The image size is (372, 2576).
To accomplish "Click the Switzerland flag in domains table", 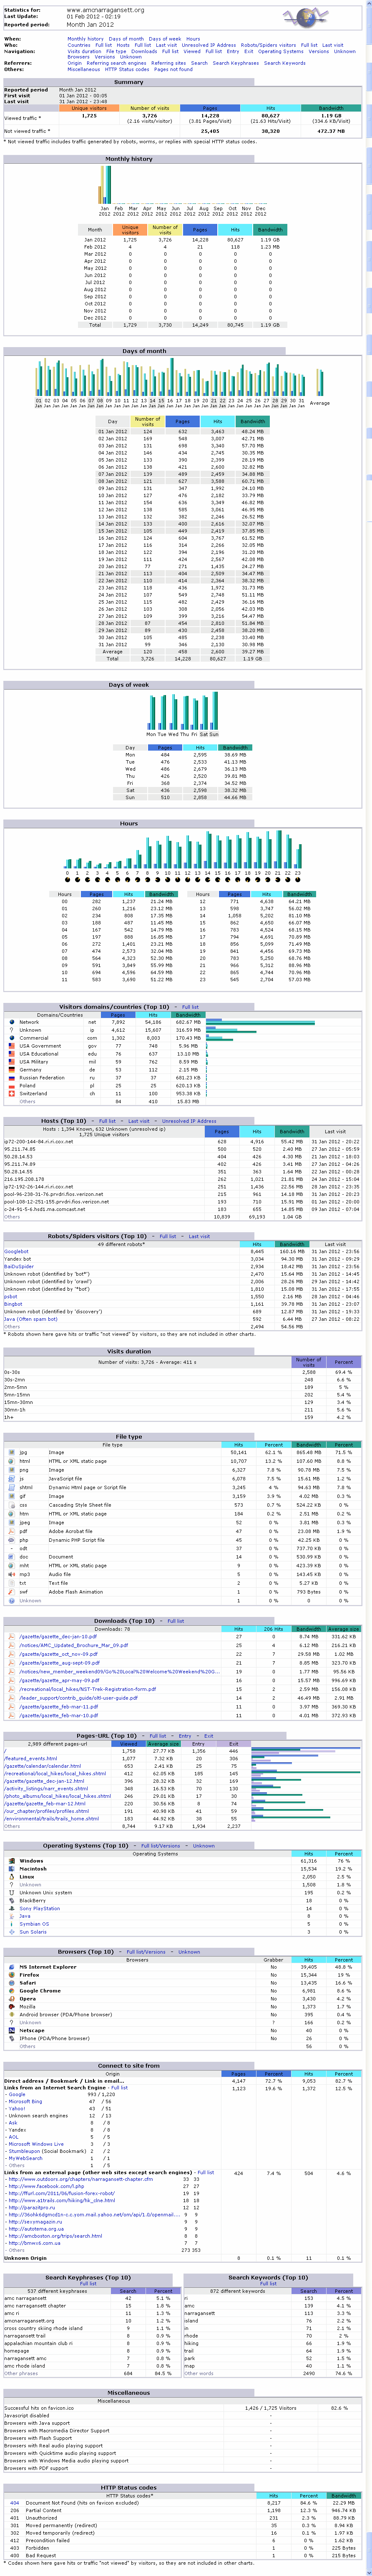I will [x=11, y=1093].
